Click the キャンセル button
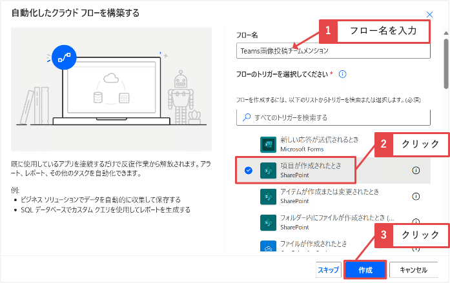 413,270
